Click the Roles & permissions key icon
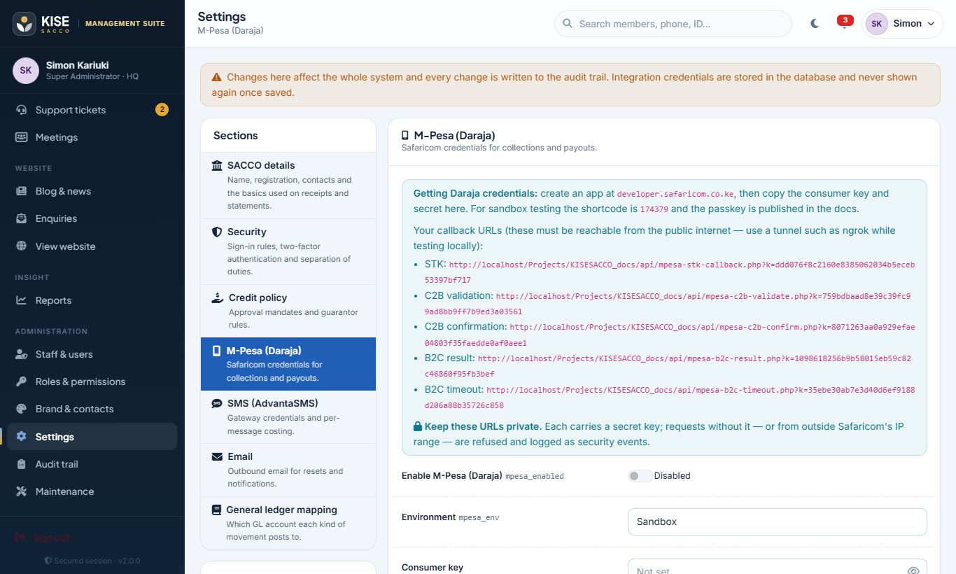Viewport: 956px width, 574px height. pos(22,381)
